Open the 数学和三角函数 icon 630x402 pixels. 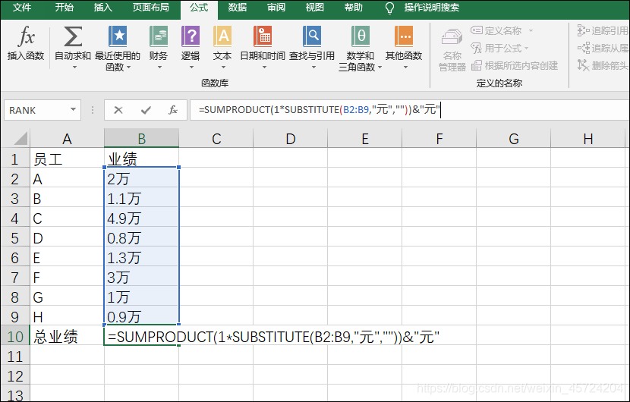pos(361,36)
